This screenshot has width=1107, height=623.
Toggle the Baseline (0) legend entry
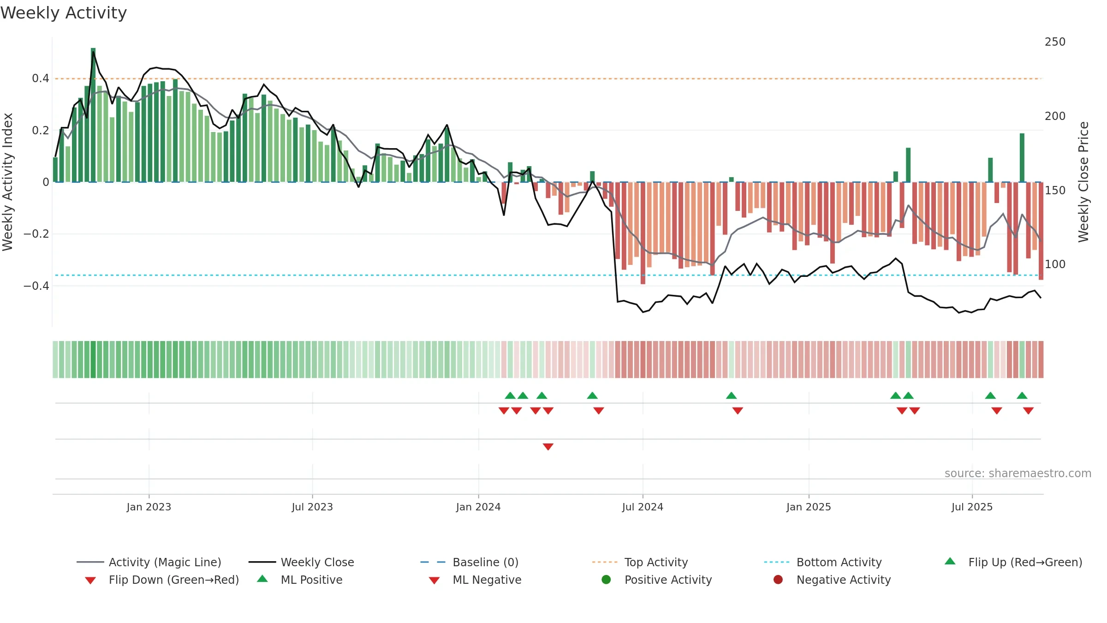(470, 562)
